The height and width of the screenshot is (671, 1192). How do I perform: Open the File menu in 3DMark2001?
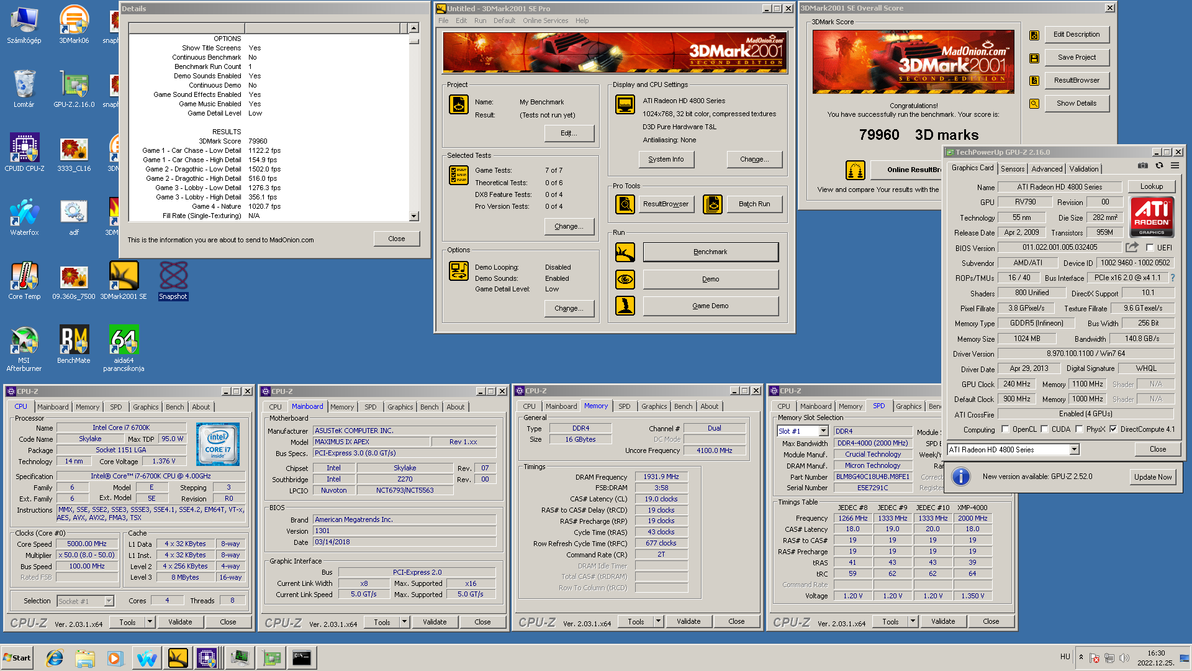443,21
